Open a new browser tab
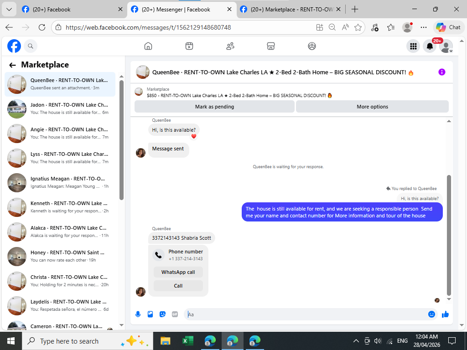The height and width of the screenshot is (350, 467). 354,9
